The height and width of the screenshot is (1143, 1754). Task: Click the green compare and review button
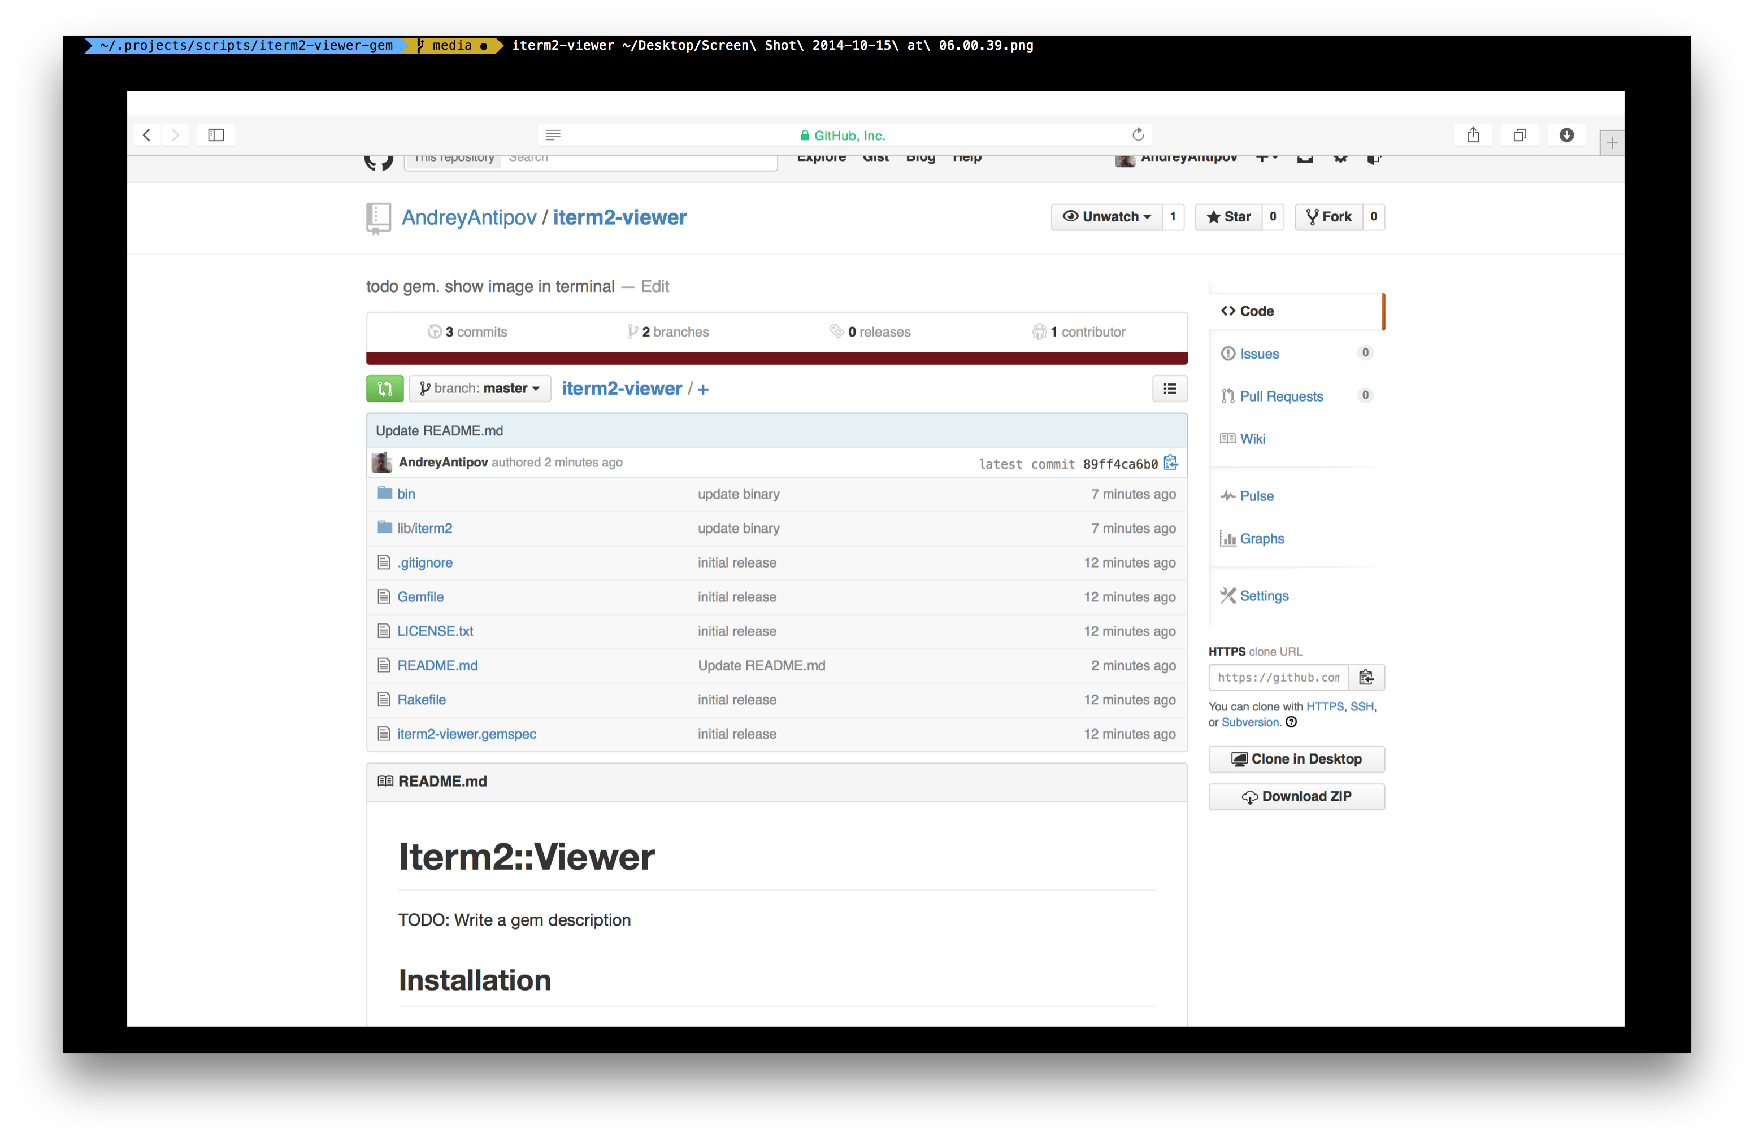pos(384,388)
